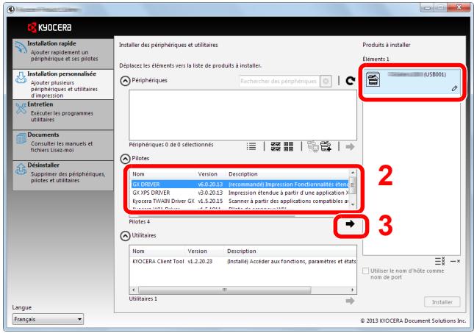Viewport: 474px width, 333px height.
Task: Click the search clear button icon
Action: [x=326, y=81]
